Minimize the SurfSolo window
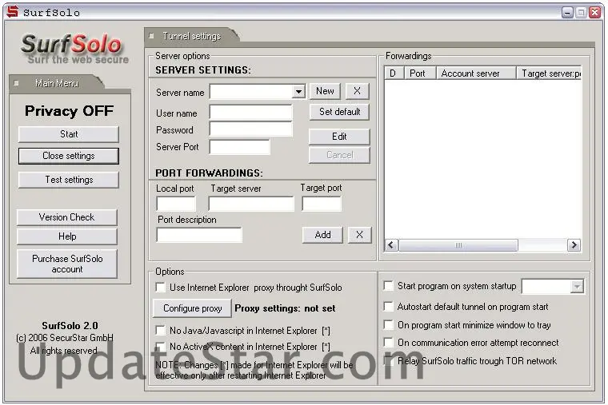 pyautogui.click(x=567, y=13)
